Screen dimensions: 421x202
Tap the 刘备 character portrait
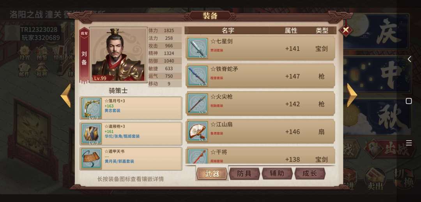tap(119, 54)
